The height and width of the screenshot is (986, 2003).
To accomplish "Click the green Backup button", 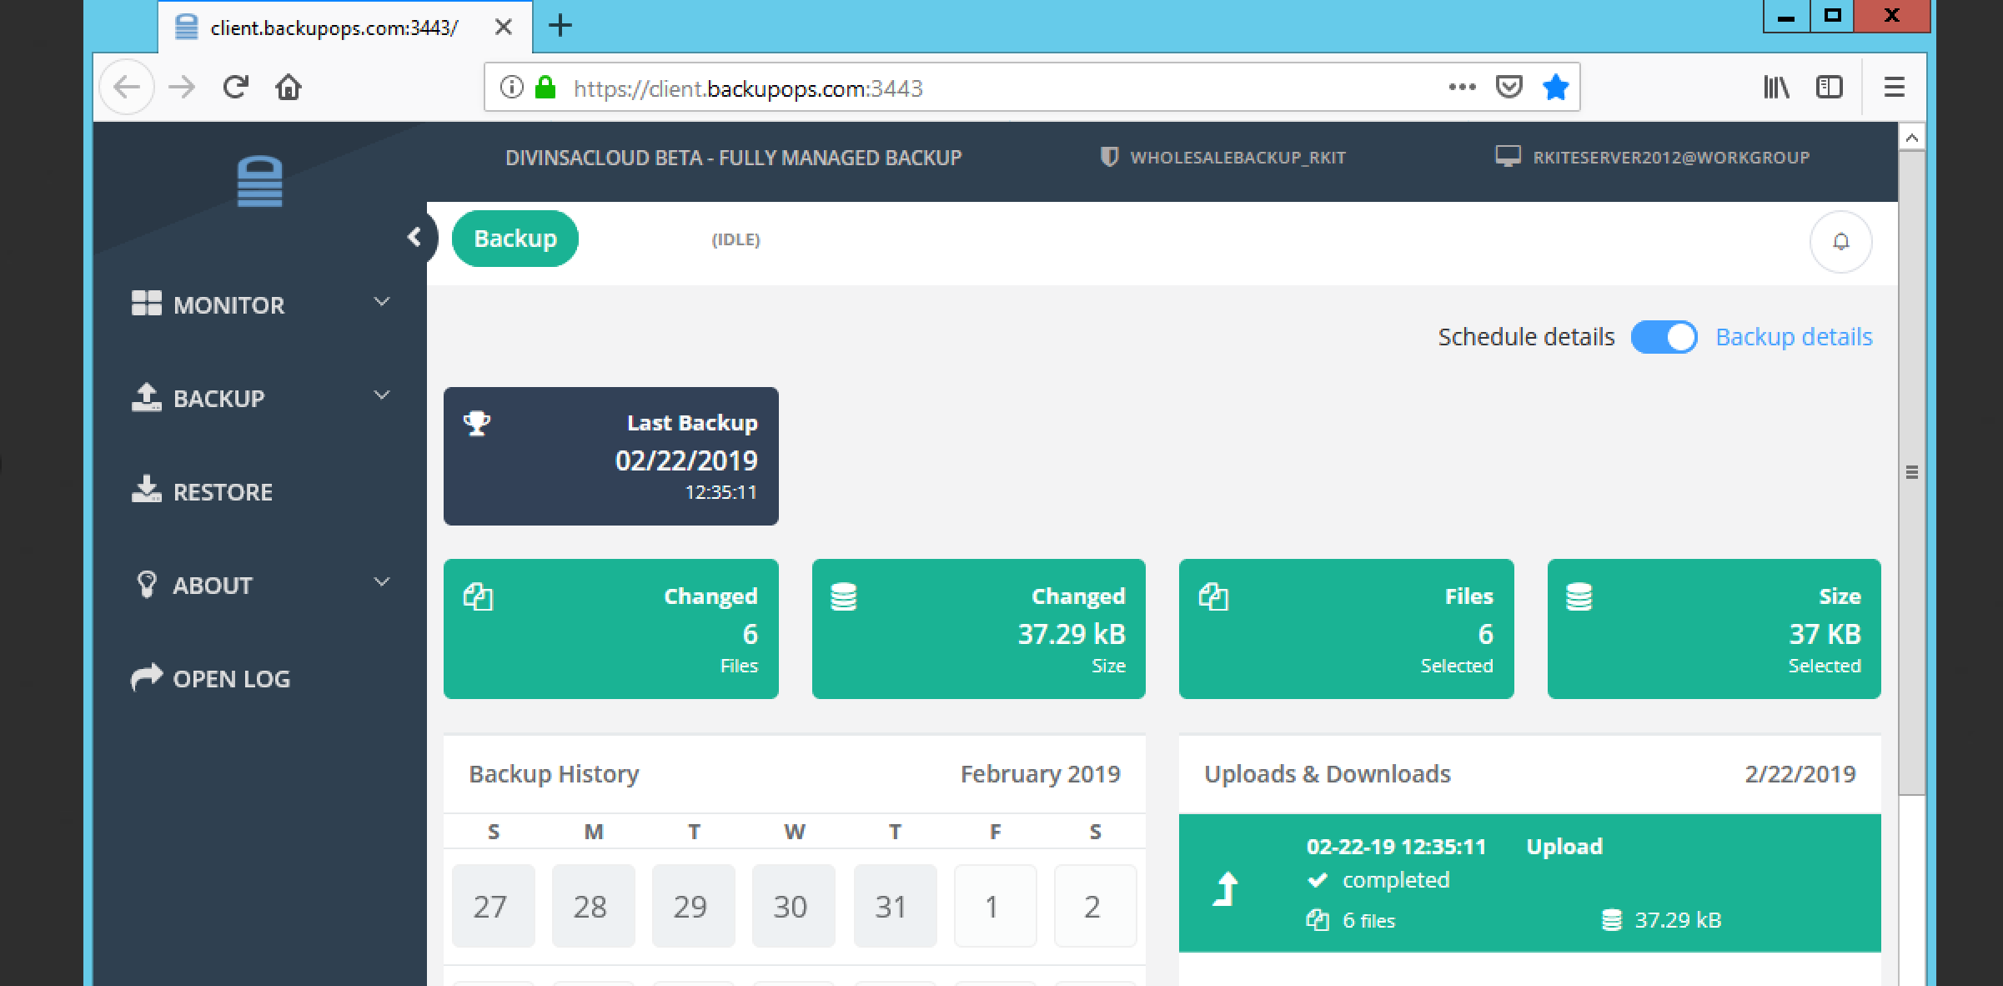I will [x=515, y=239].
